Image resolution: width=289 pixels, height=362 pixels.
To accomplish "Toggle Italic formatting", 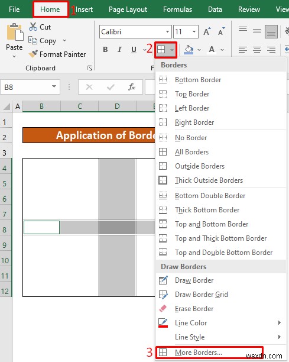I will point(119,50).
